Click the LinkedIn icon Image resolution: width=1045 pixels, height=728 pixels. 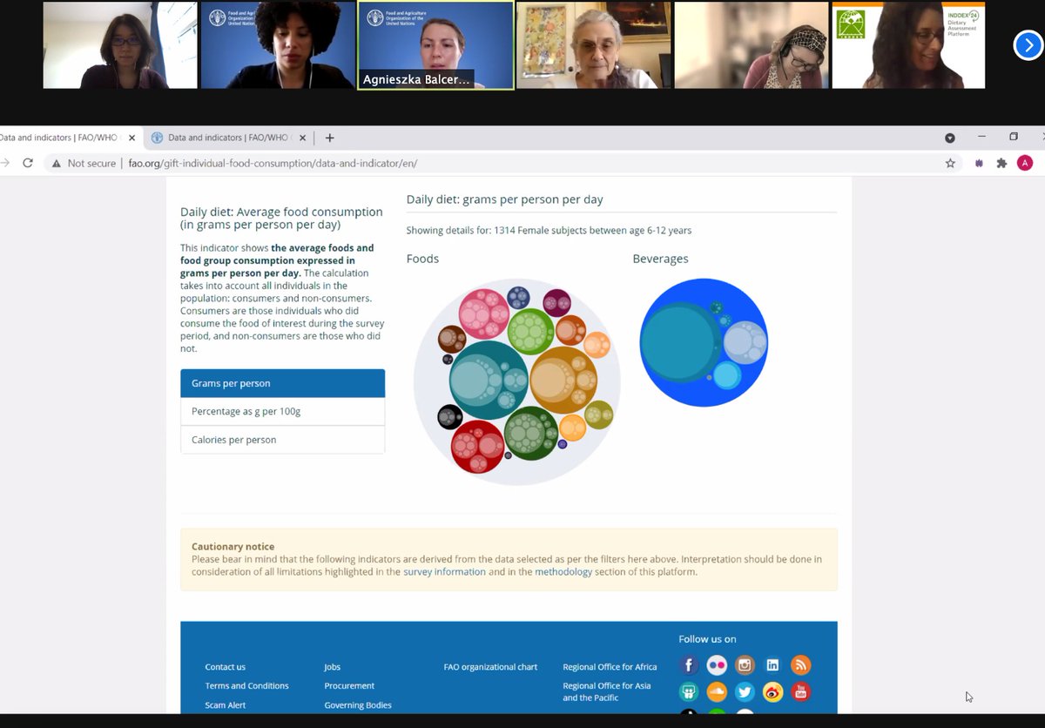tap(772, 664)
